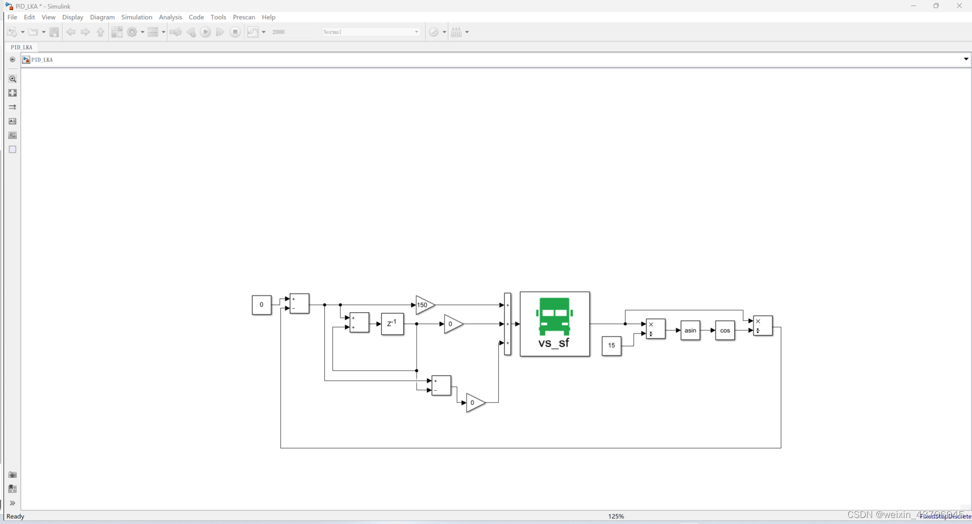Open Model Configuration Parameters gear
Screen dimensions: 972x524
(x=132, y=32)
